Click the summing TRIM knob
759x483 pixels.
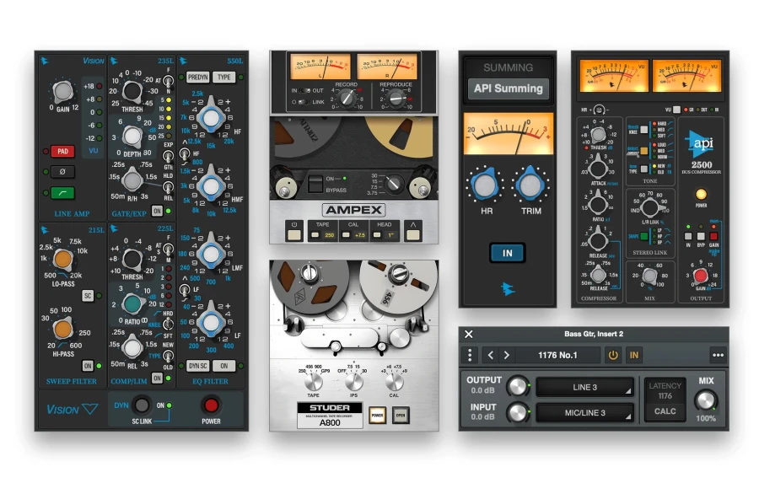click(530, 185)
